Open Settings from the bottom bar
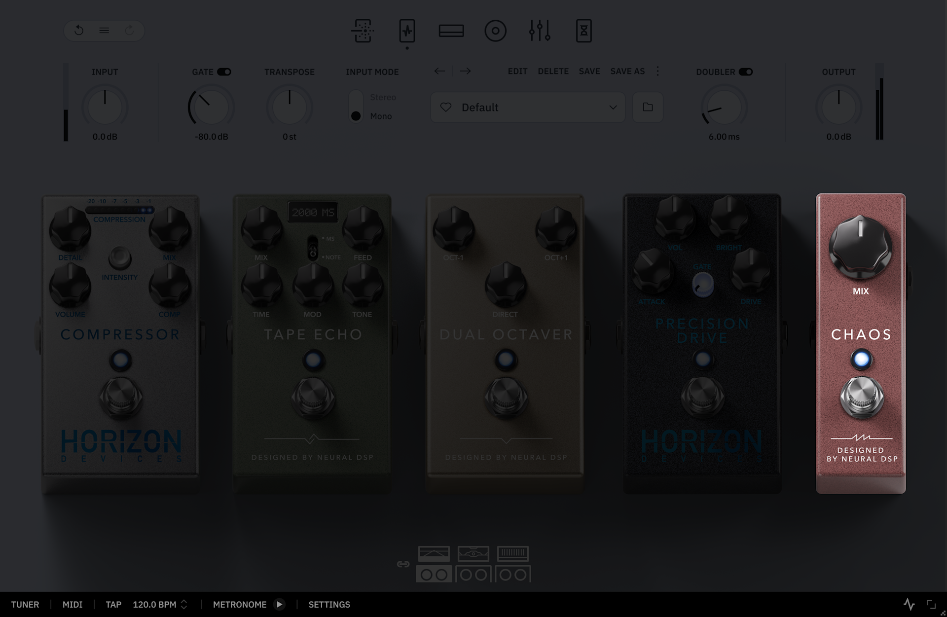The width and height of the screenshot is (947, 617). point(329,604)
